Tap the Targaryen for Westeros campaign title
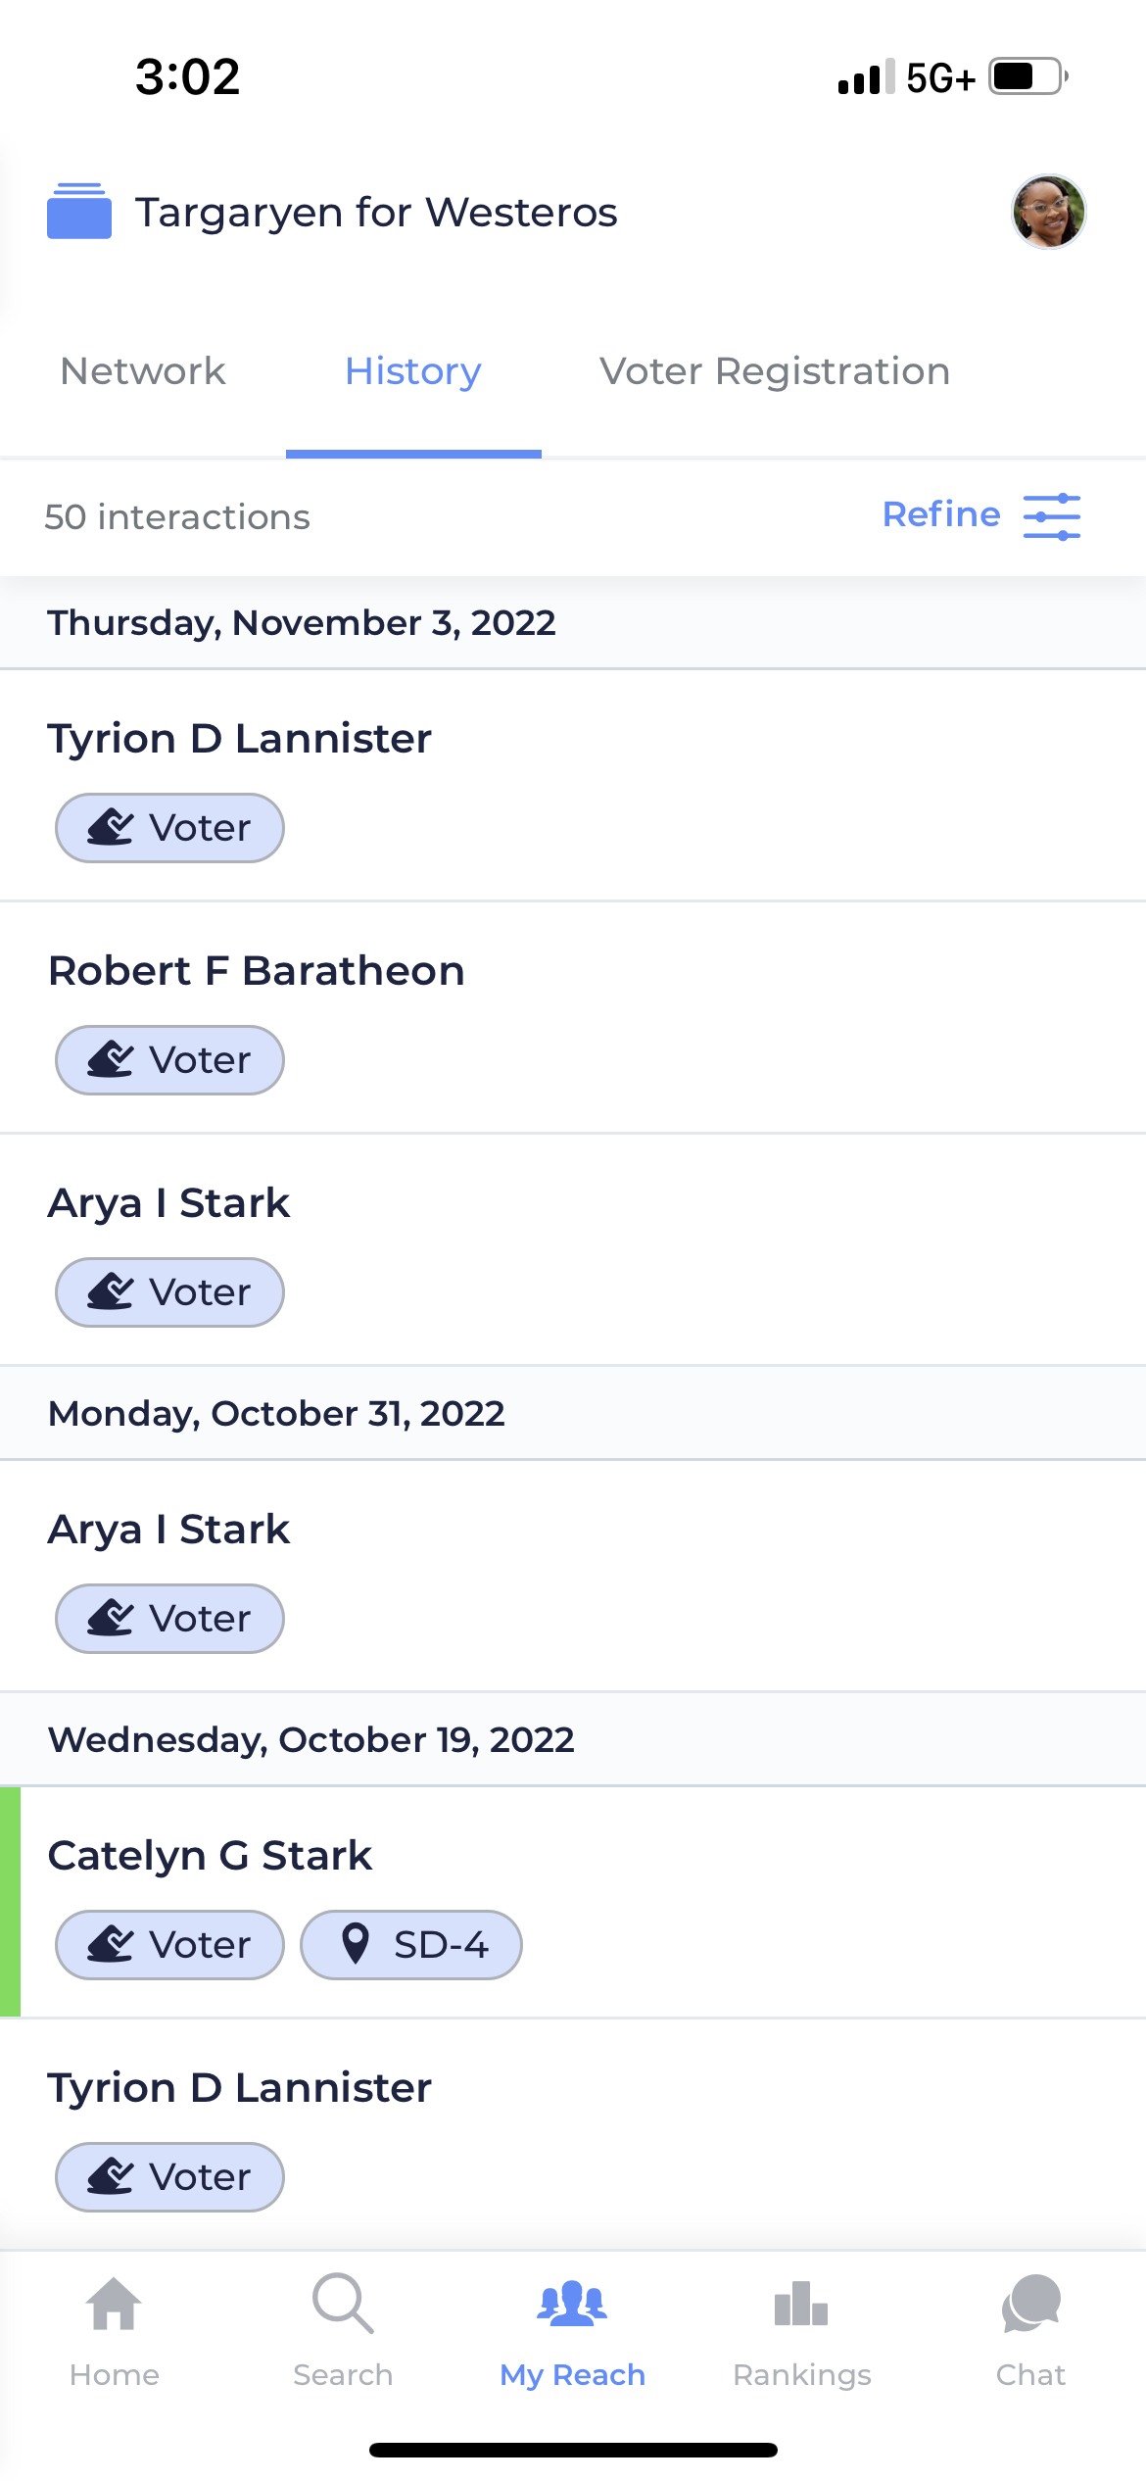 376,213
